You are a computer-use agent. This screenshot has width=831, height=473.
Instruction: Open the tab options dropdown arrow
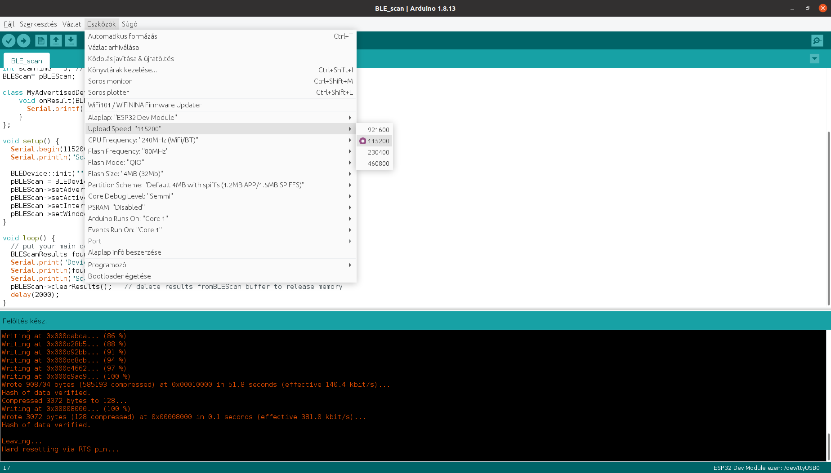pyautogui.click(x=814, y=59)
